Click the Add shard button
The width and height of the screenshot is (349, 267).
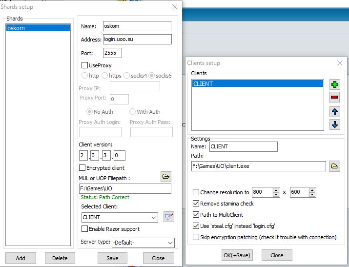click(21, 258)
